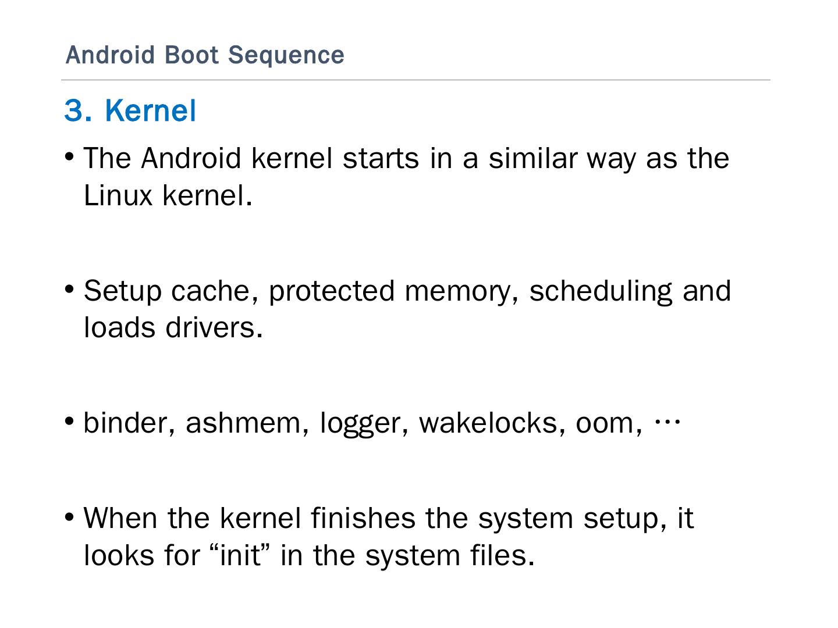Click the bullet marker before "When the kernel"

coord(69,517)
